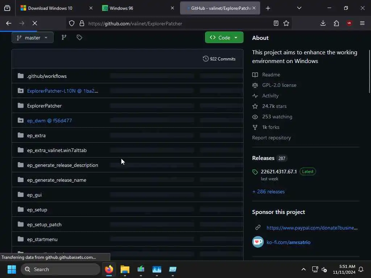View site security padlock info
This screenshot has width=371, height=278.
pos(82,24)
